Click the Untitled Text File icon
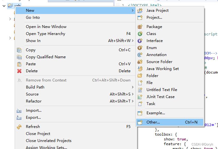The width and height of the screenshot is (218, 149). pyautogui.click(x=140, y=90)
